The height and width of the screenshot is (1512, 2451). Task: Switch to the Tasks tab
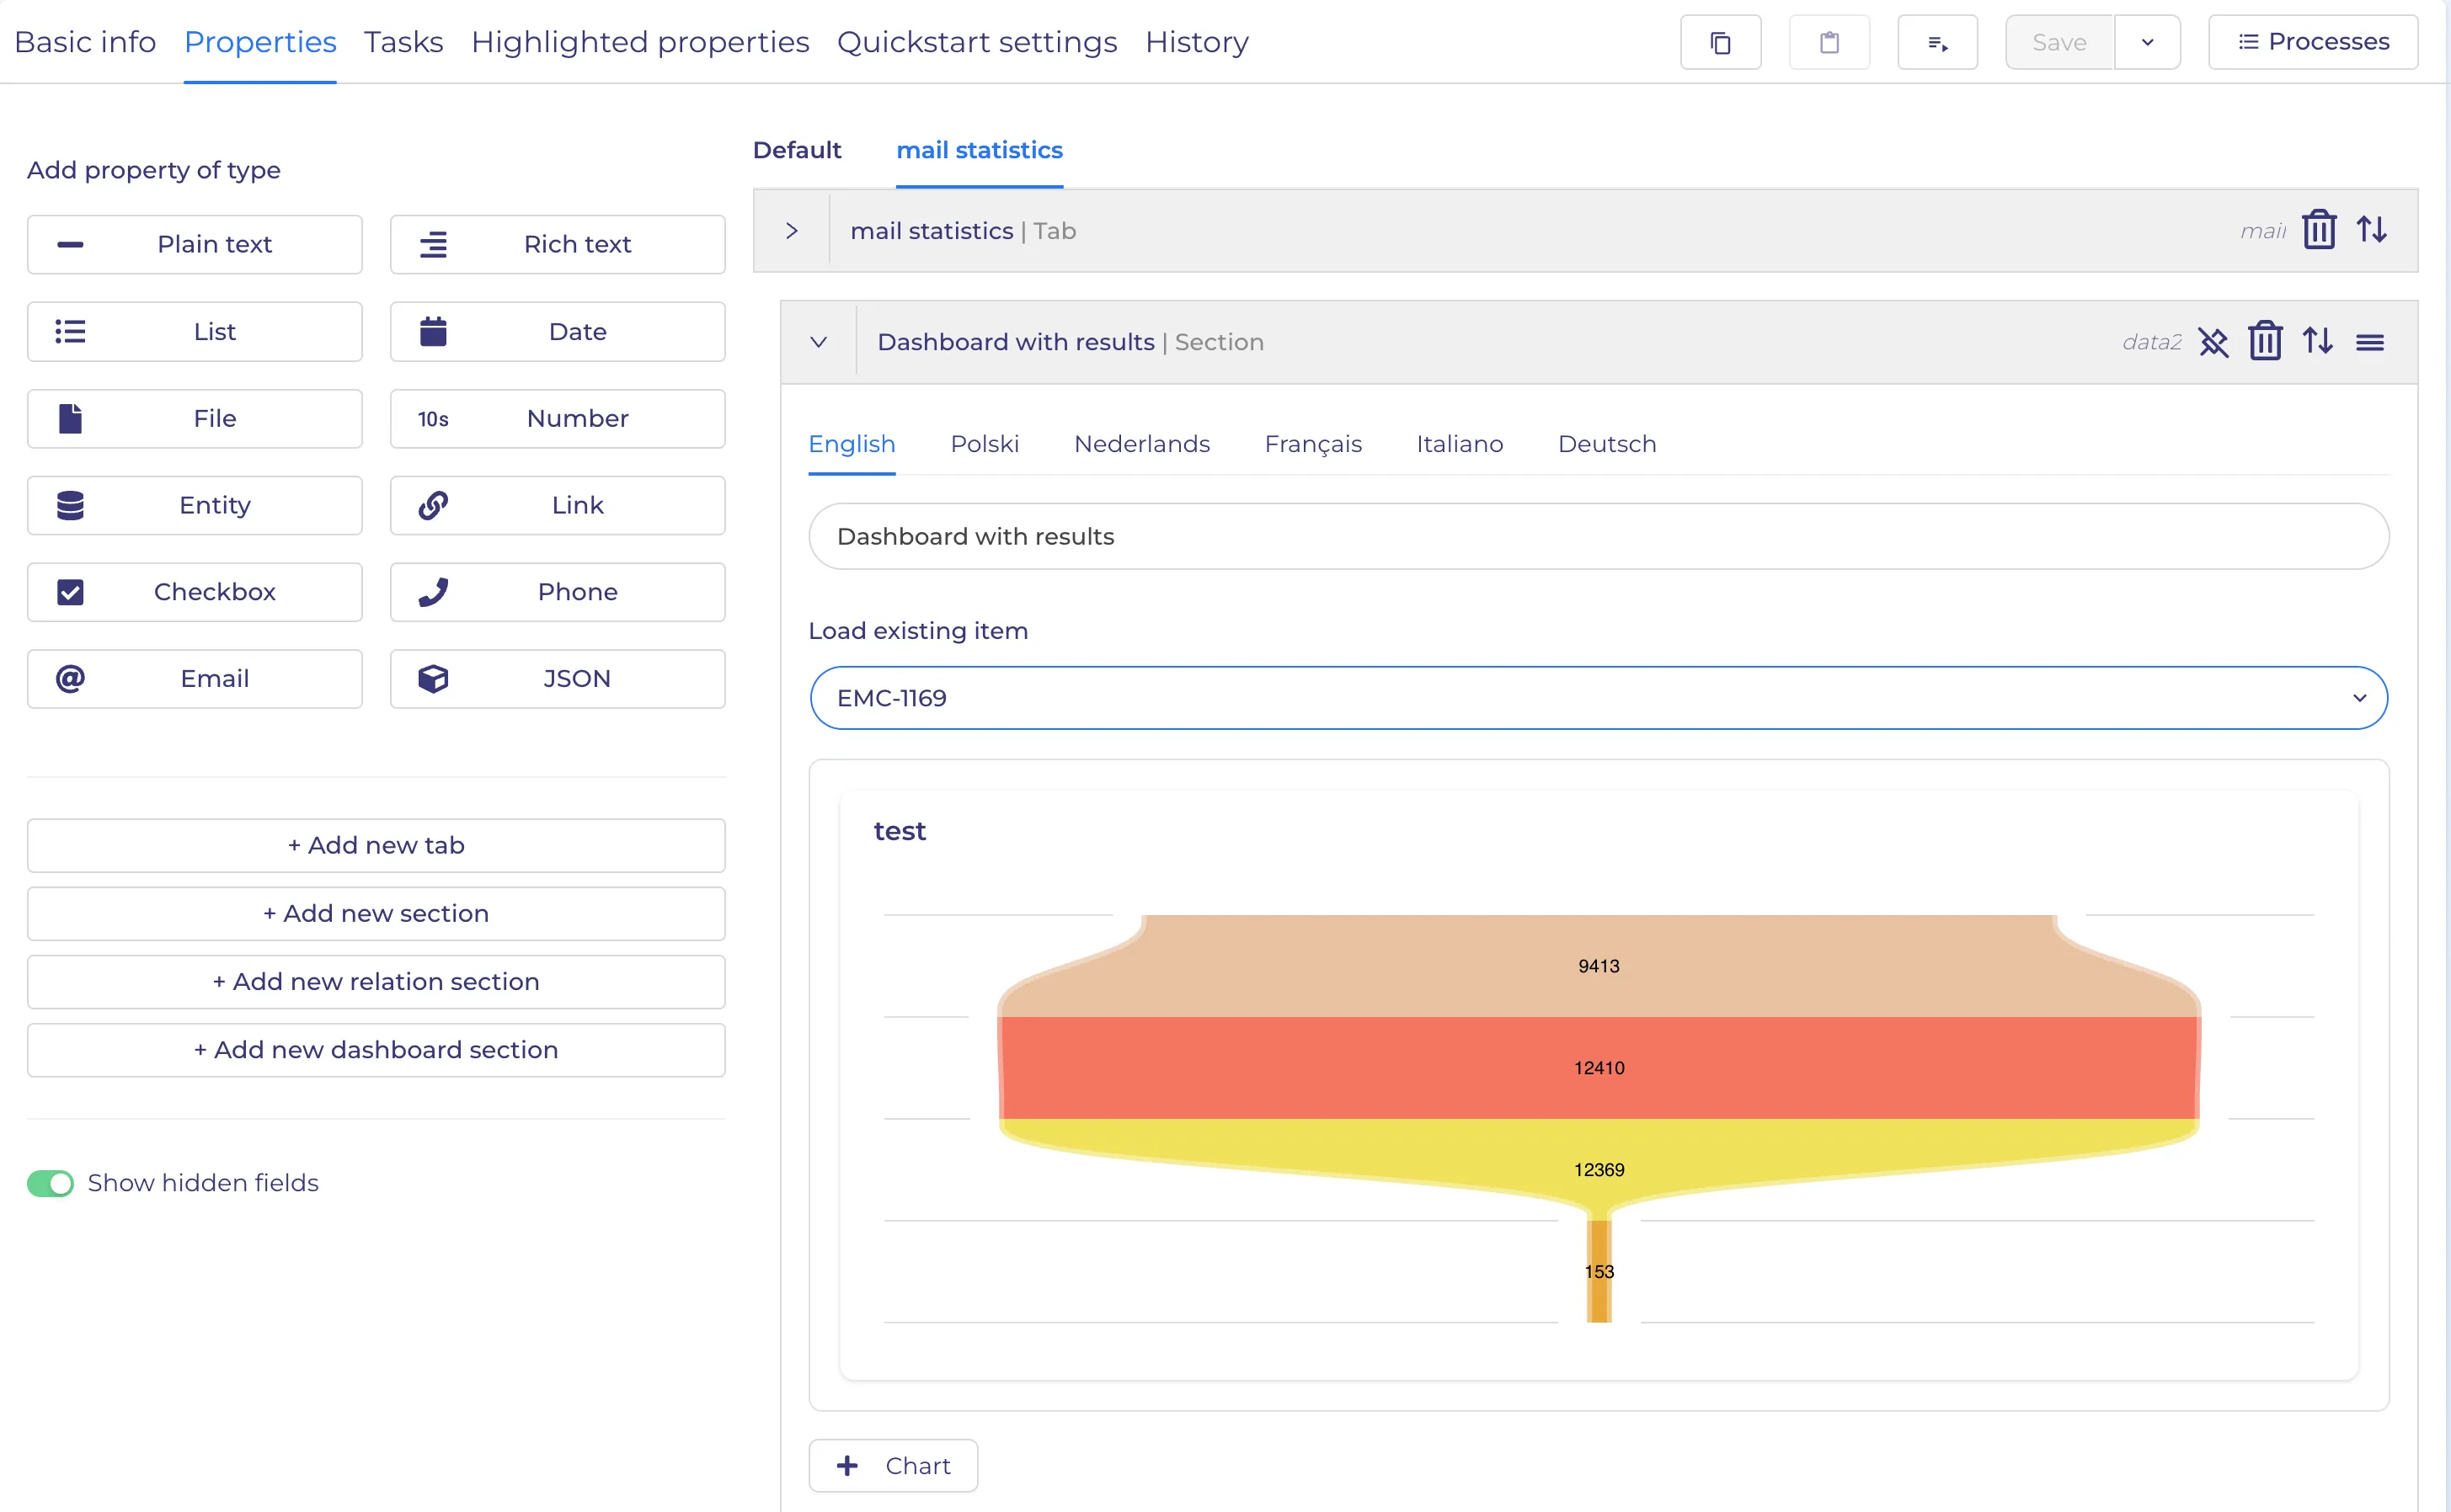[403, 42]
